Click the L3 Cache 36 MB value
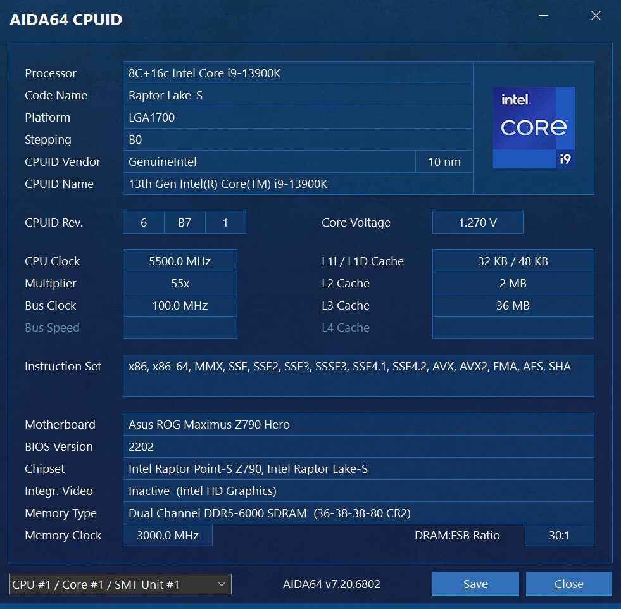The height and width of the screenshot is (609, 621). [x=513, y=306]
